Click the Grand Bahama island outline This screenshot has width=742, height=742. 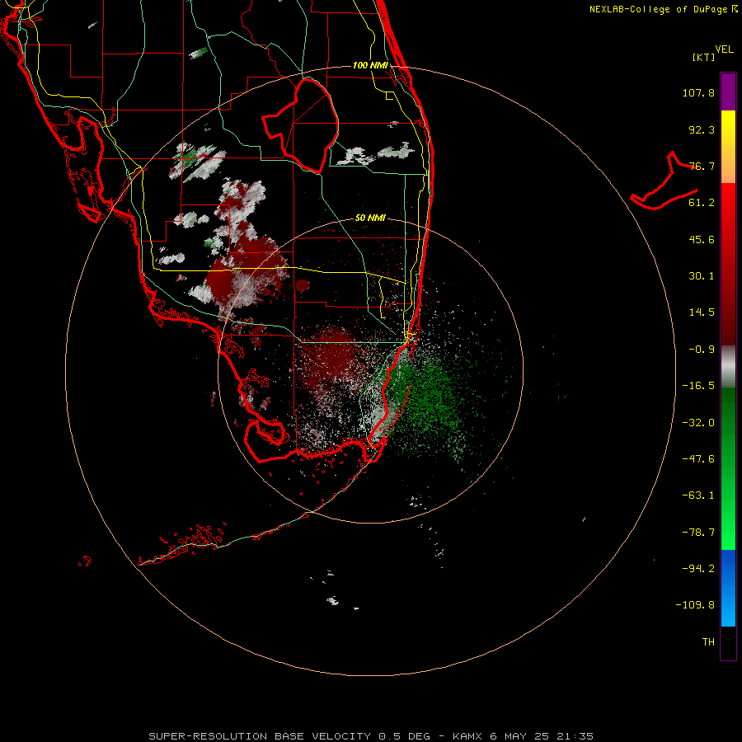click(x=665, y=181)
